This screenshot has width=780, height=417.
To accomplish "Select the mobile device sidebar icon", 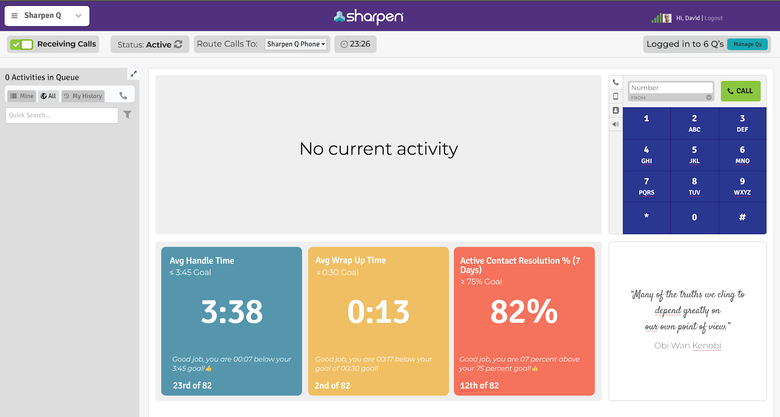I will (x=616, y=96).
